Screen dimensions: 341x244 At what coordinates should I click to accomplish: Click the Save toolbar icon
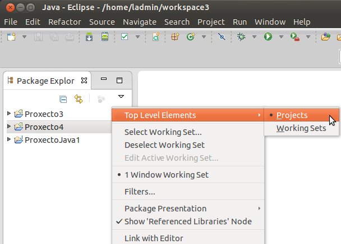coord(39,37)
